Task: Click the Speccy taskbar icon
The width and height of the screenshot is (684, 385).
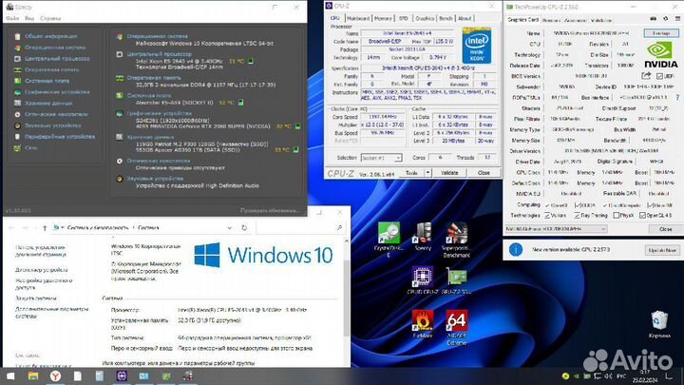Action: pyautogui.click(x=188, y=375)
